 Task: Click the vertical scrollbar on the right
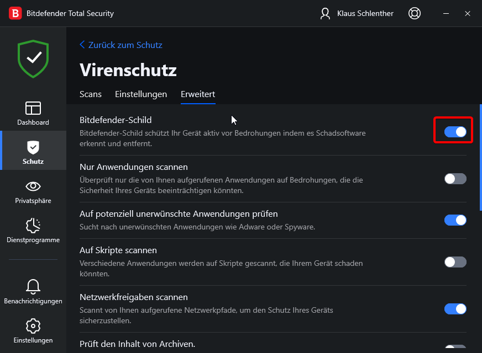(x=480, y=157)
